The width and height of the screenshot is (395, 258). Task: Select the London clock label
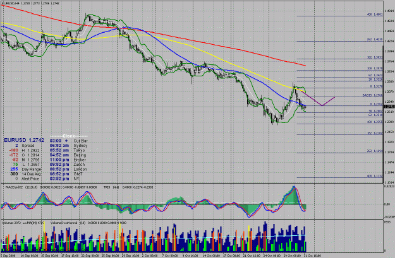(x=80, y=169)
